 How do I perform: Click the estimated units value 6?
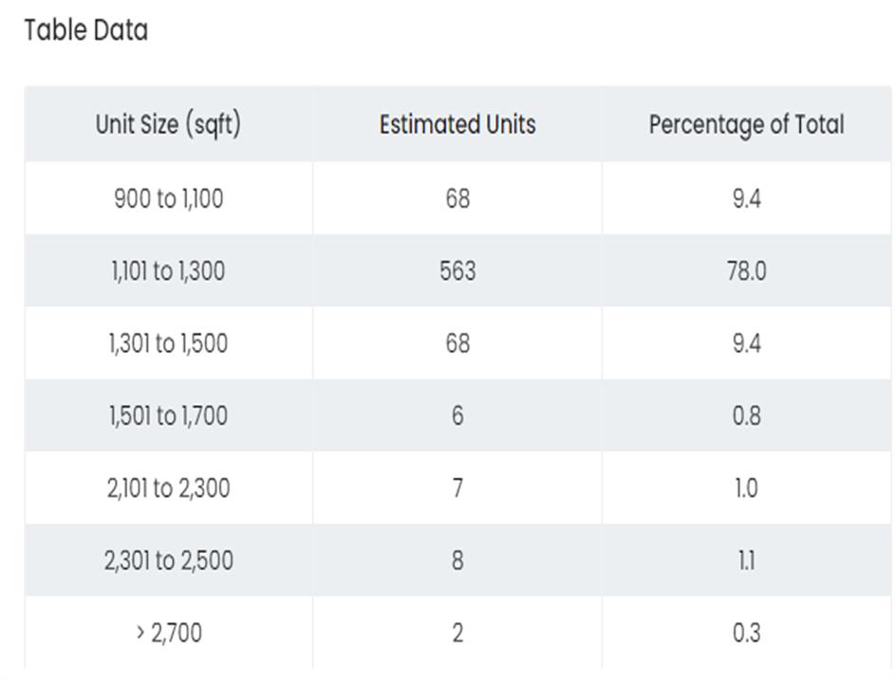pos(457,415)
